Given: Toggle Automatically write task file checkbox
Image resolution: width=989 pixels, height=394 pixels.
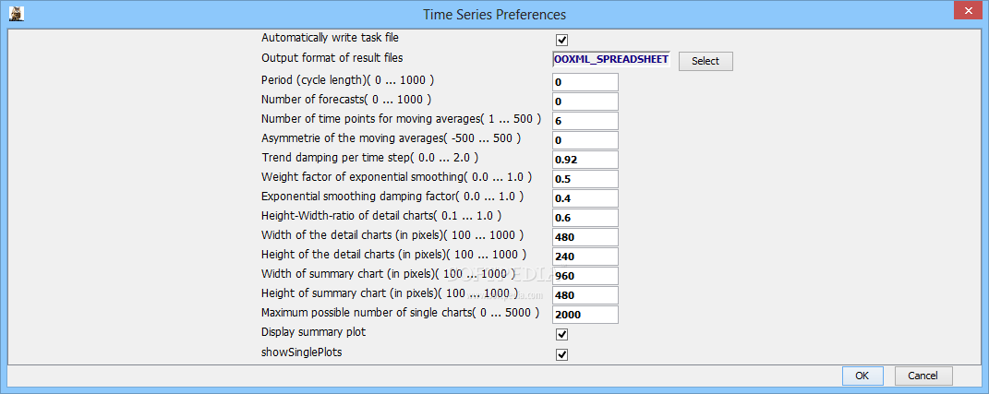Looking at the screenshot, I should point(561,40).
